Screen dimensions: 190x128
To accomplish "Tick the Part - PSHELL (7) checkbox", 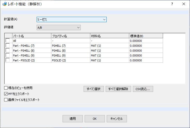I will [x=8, y=45].
